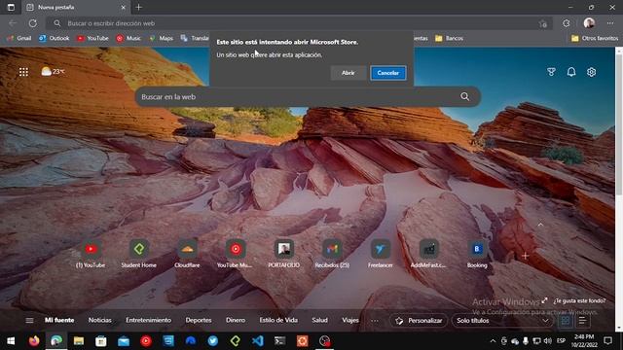Add a new quick link with plus
The width and height of the screenshot is (623, 350).
525,256
